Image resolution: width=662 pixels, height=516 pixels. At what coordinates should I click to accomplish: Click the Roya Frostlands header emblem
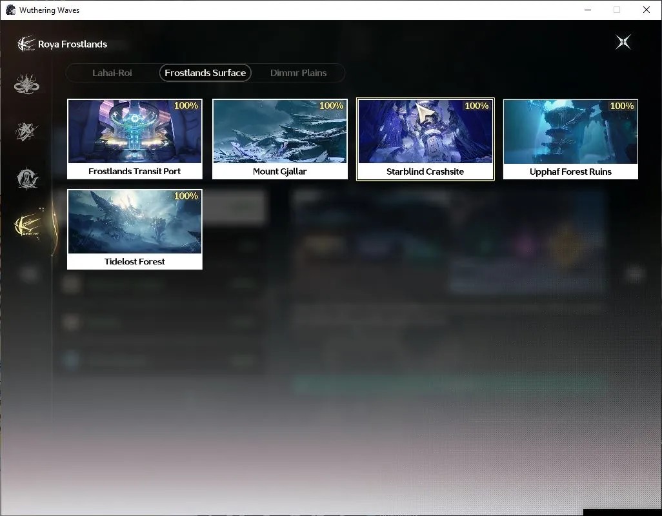[26, 44]
